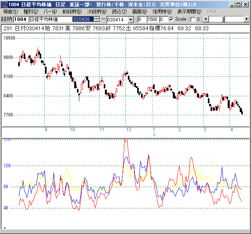
Task: Go to previous stock via 前銘柄(5)
Action: click(x=72, y=12)
